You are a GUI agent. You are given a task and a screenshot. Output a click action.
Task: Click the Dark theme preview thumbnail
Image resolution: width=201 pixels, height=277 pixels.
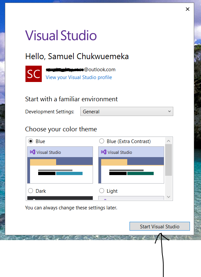pos(60,198)
